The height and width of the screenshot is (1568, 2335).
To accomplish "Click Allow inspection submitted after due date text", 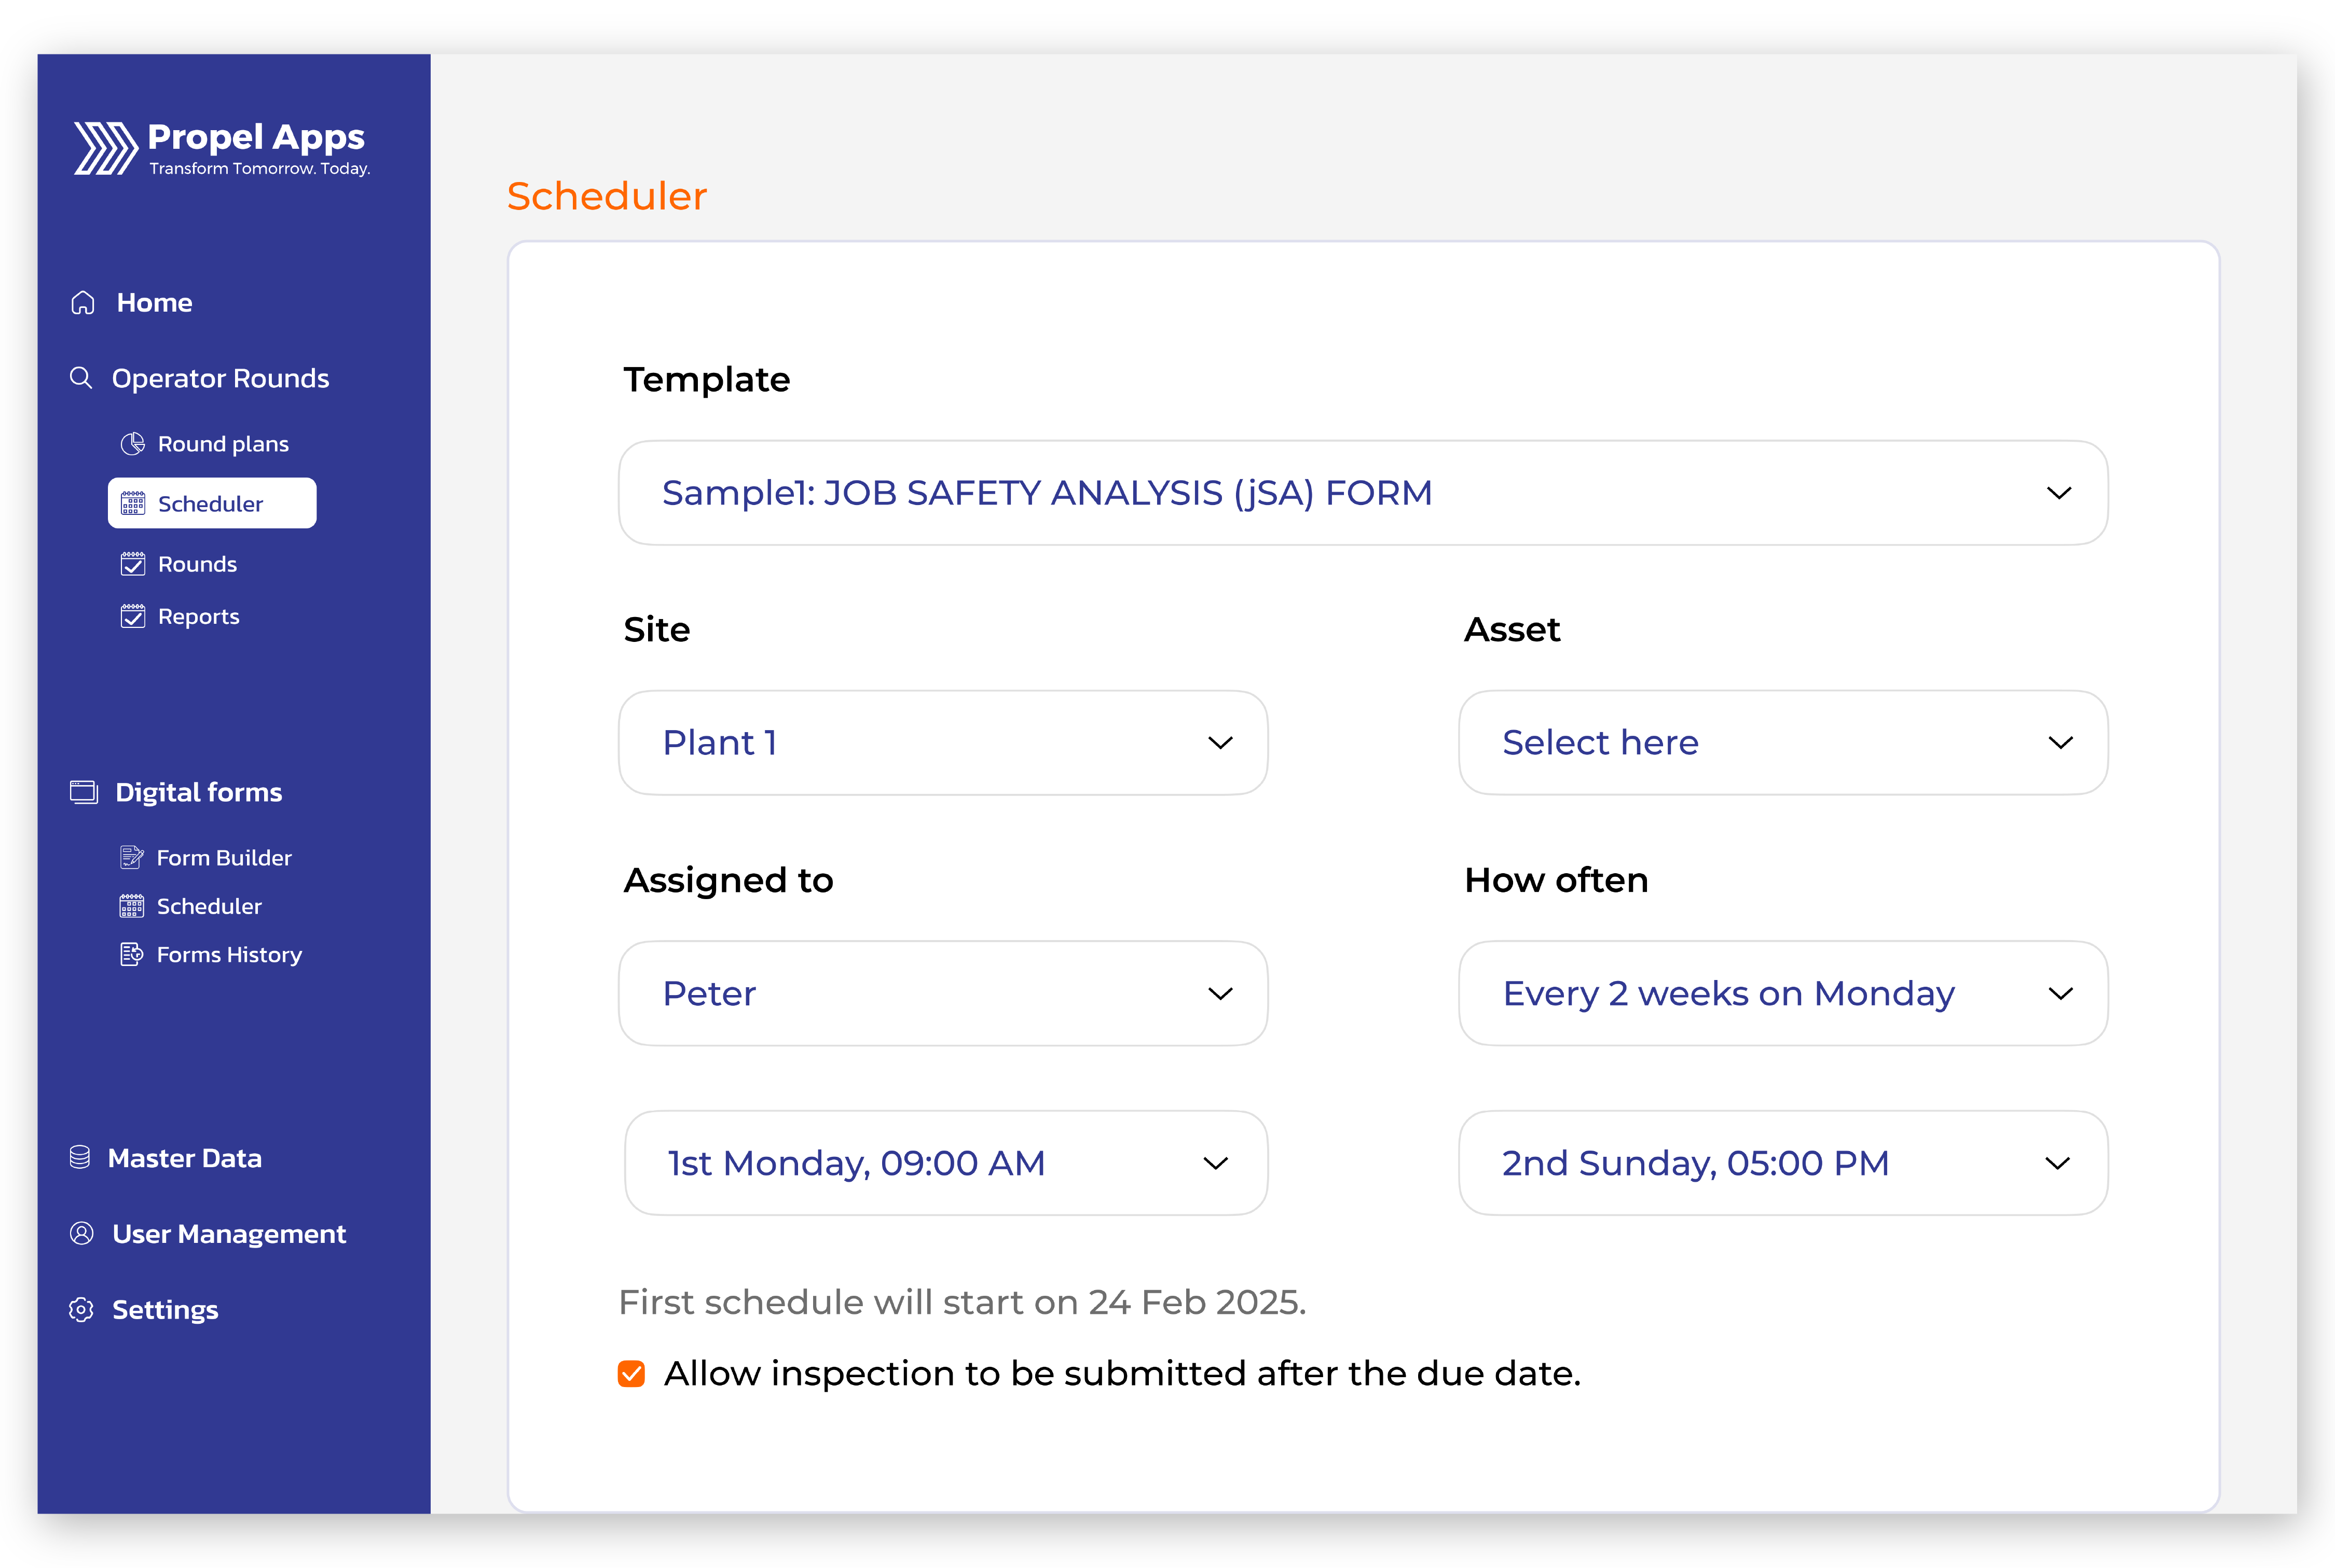I will [x=1122, y=1374].
